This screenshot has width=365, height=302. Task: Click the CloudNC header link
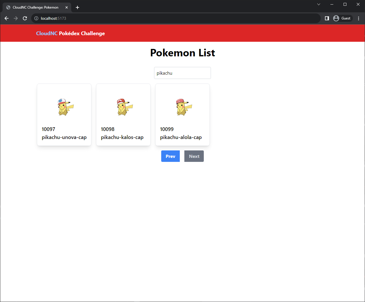(x=47, y=33)
